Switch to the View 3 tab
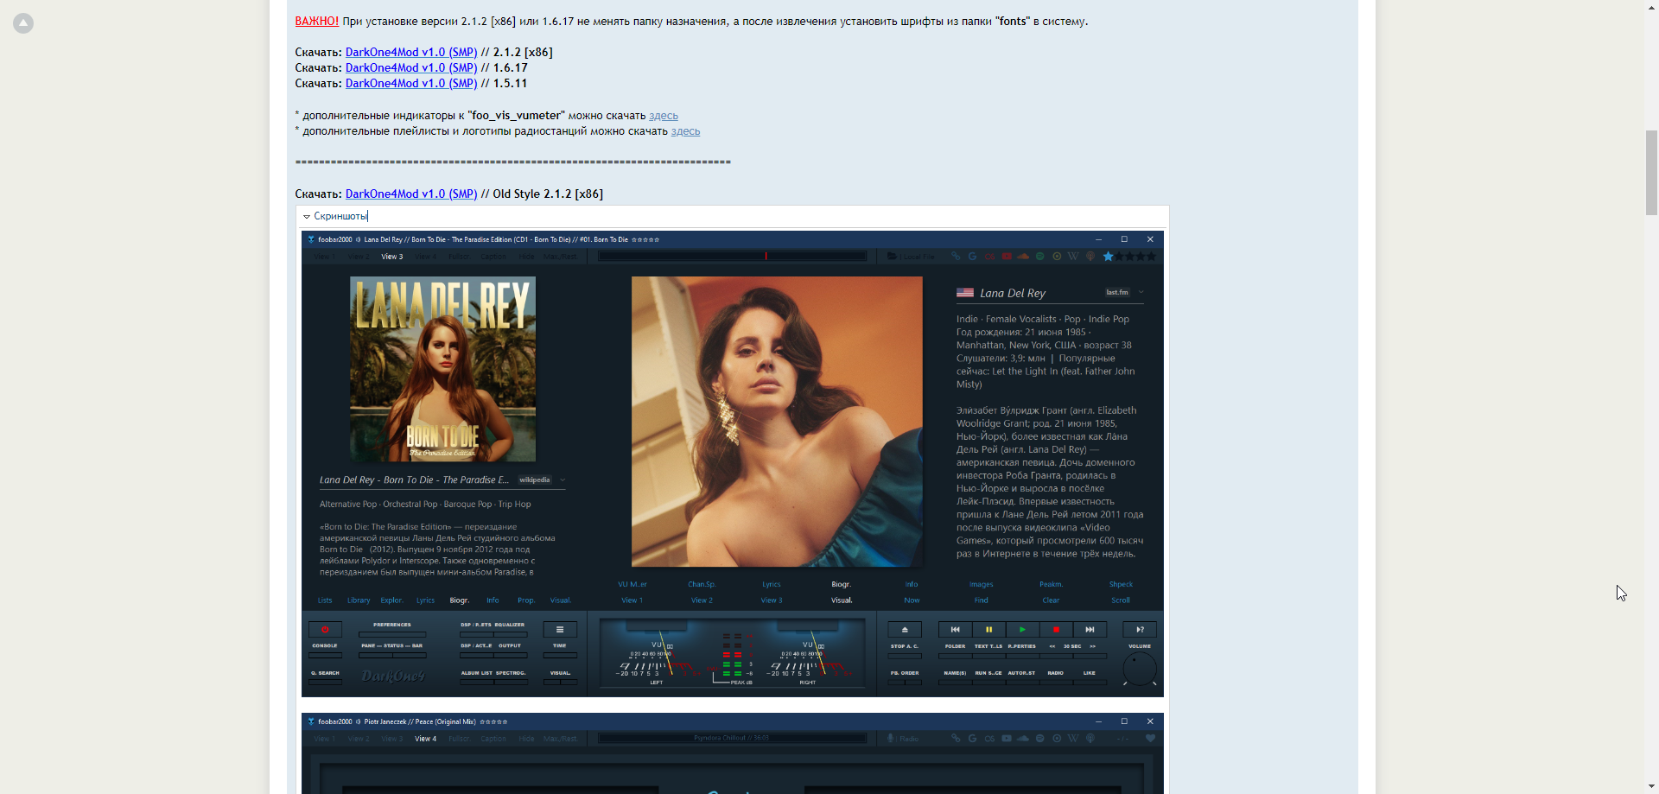 click(392, 257)
